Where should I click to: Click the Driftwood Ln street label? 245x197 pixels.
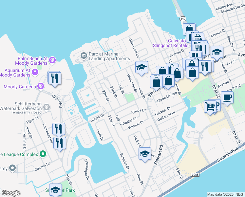pos(134,48)
